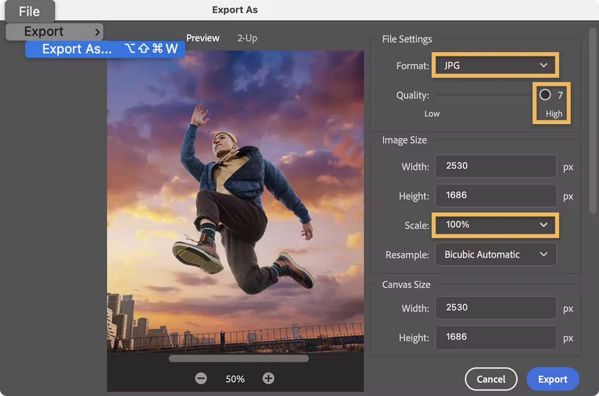Select the Height field showing 1686
599x396 pixels.
point(495,195)
